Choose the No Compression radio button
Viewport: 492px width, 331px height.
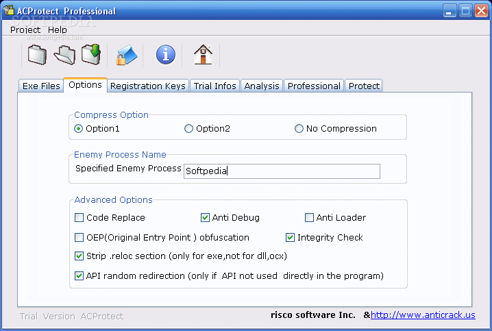point(299,129)
